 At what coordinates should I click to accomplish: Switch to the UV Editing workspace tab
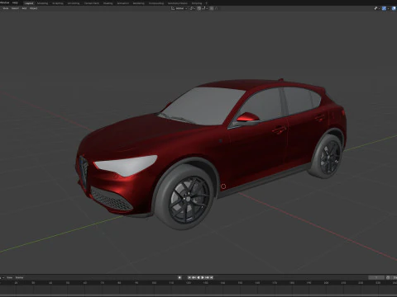click(74, 3)
